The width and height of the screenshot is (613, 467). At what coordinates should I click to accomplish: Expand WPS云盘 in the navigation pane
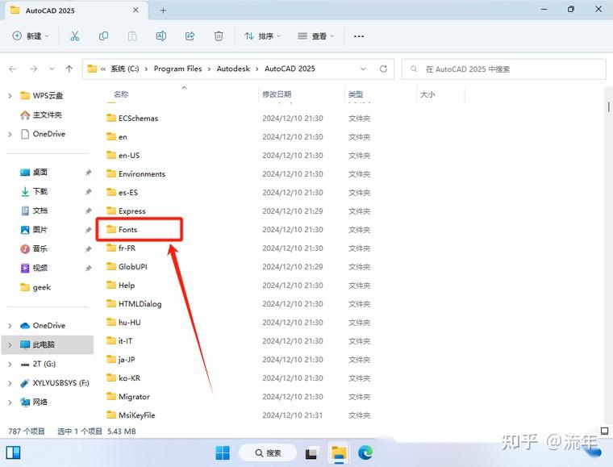[x=10, y=96]
